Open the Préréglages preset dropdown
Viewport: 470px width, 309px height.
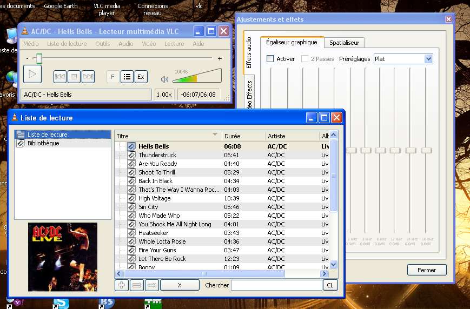[x=428, y=59]
